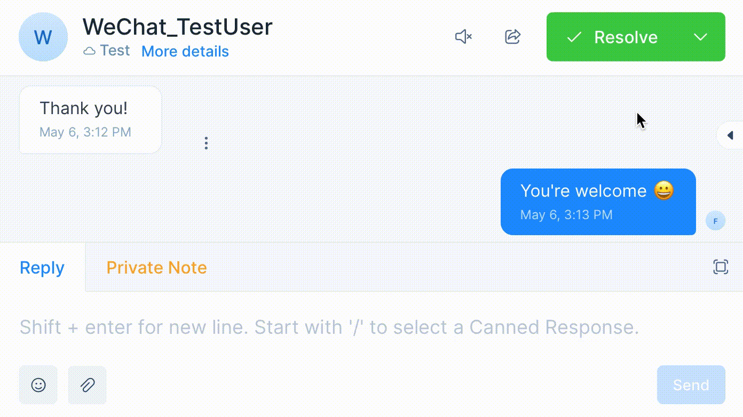The image size is (743, 417).
Task: Click the "You're welcome" message bubble
Action: (x=598, y=202)
